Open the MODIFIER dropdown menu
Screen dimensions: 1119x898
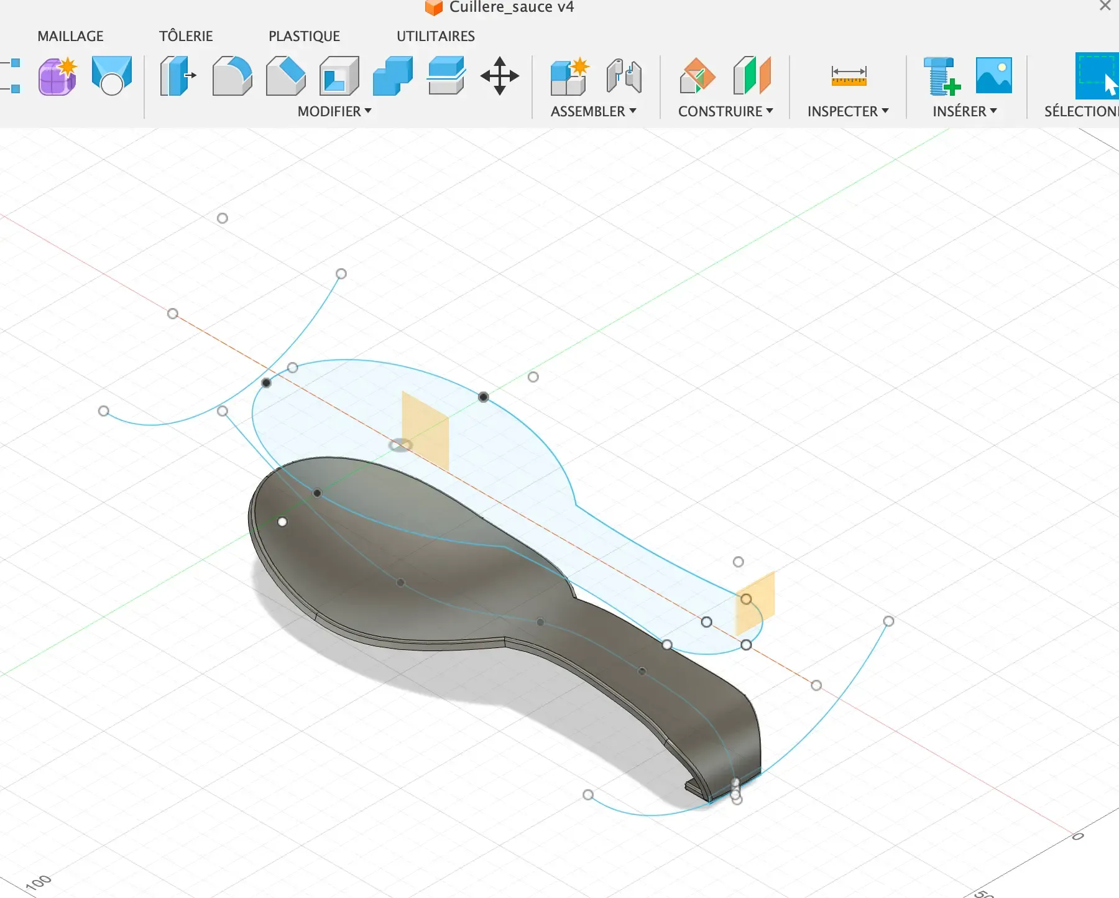pyautogui.click(x=334, y=111)
